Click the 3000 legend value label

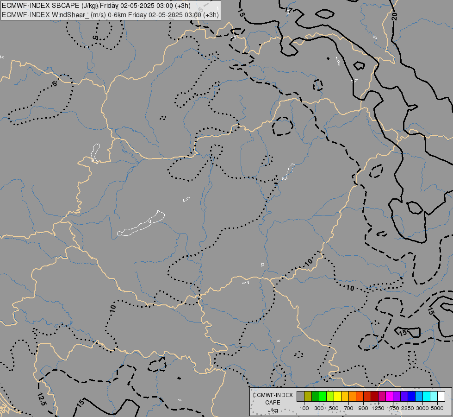click(422, 408)
